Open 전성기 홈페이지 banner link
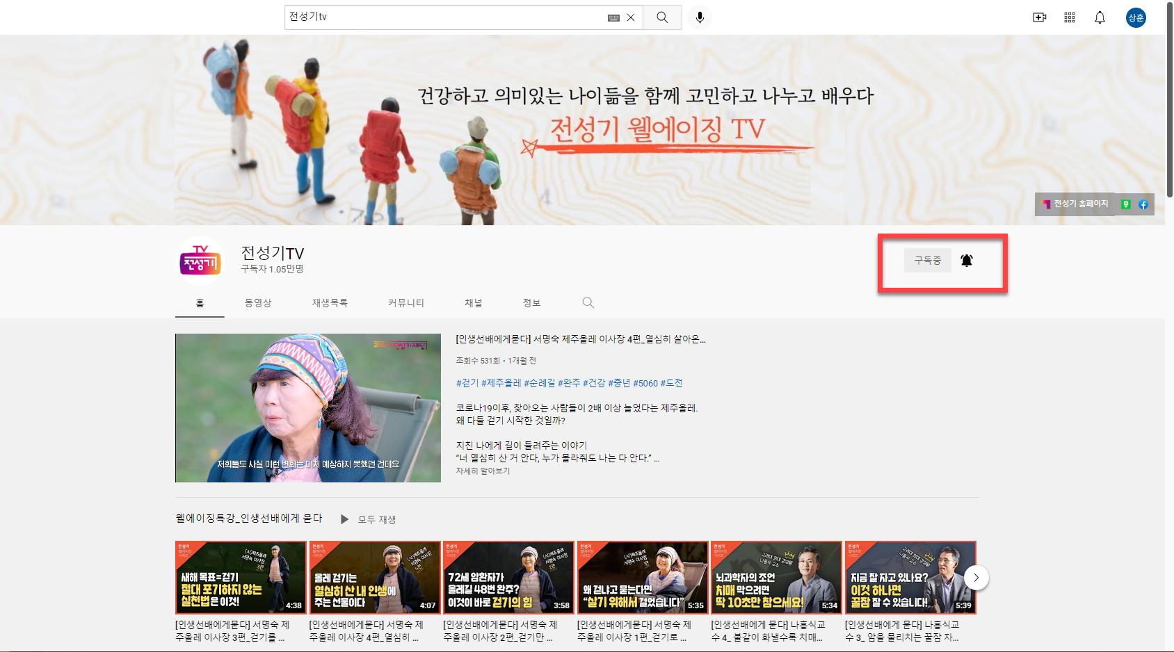Image resolution: width=1174 pixels, height=652 pixels. pos(1075,204)
